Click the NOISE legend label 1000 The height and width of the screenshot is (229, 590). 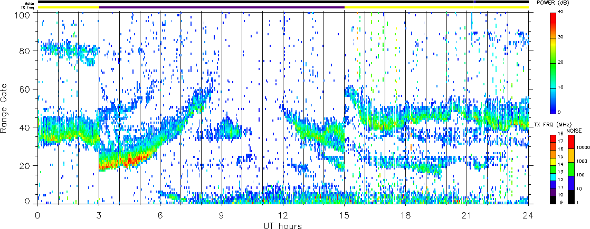[x=581, y=162]
